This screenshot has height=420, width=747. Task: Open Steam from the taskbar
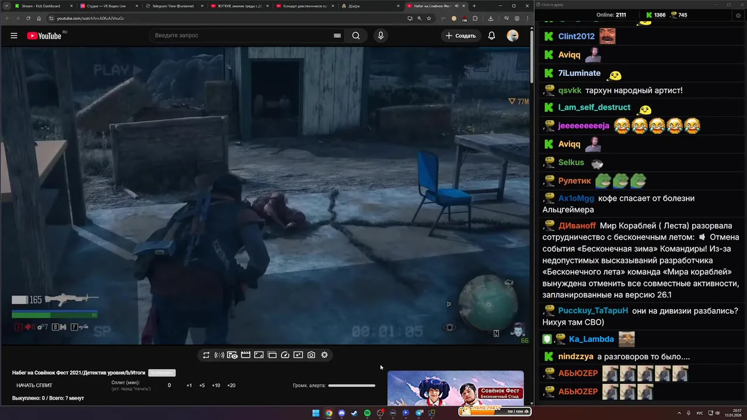[x=354, y=413]
